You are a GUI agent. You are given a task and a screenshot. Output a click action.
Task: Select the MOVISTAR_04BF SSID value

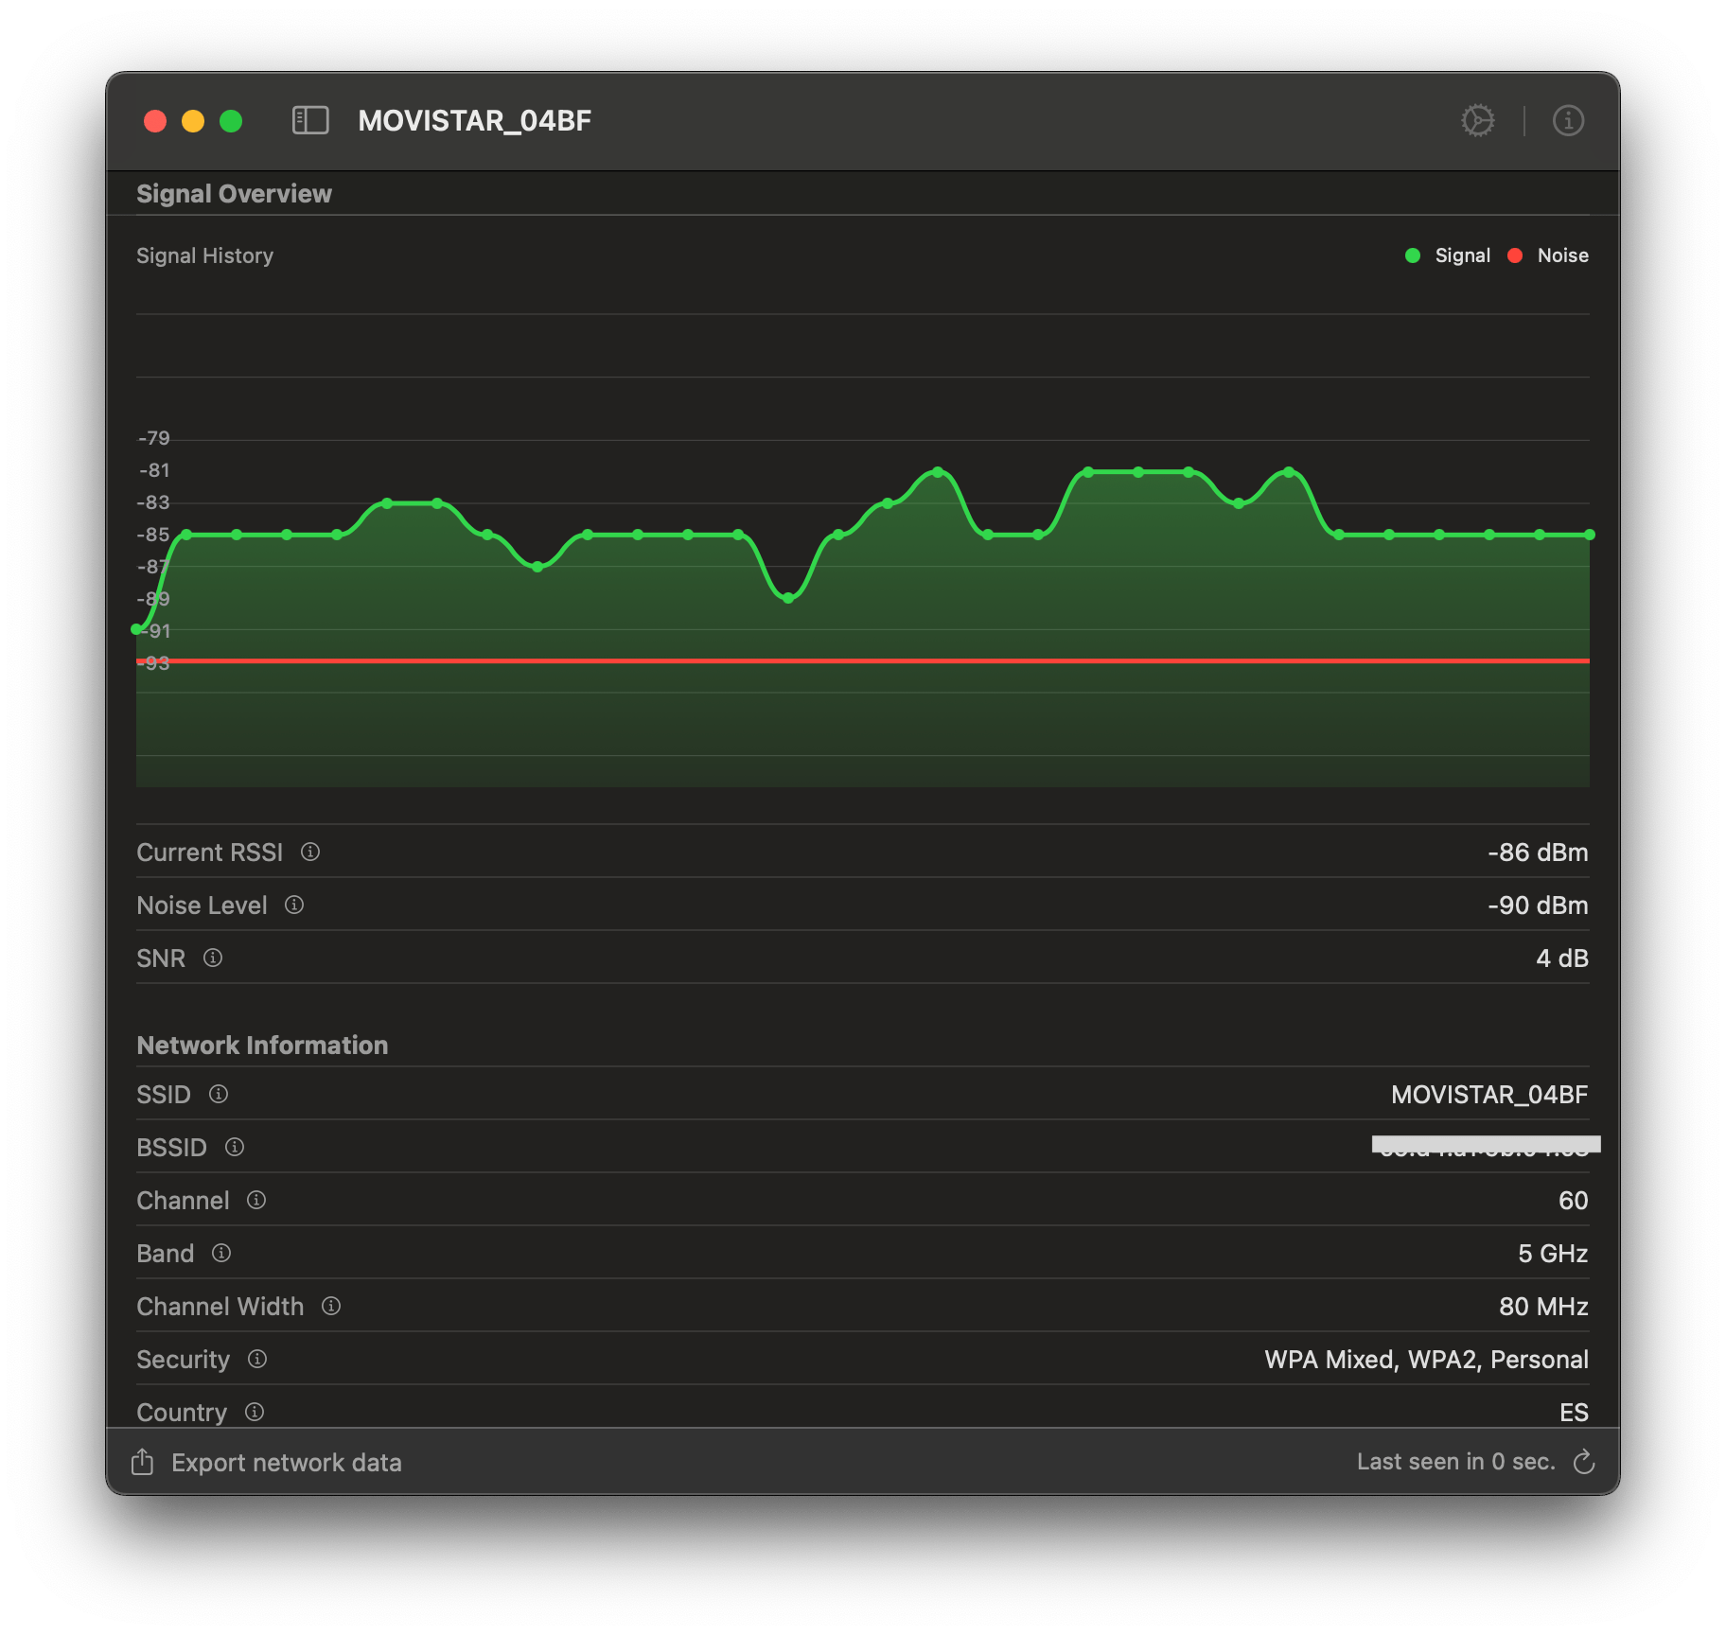coord(1488,1095)
